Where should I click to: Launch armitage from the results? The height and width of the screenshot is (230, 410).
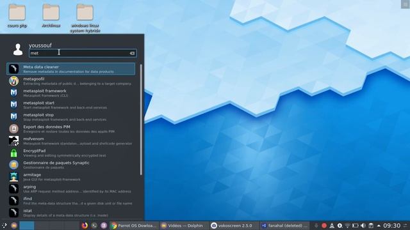tap(71, 177)
